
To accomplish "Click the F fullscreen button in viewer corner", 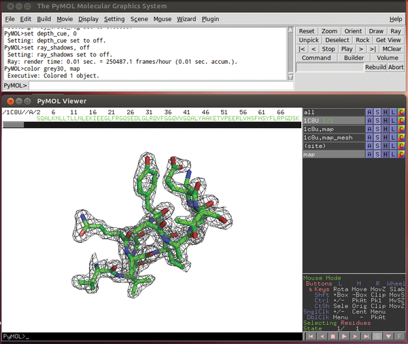I will point(400,336).
